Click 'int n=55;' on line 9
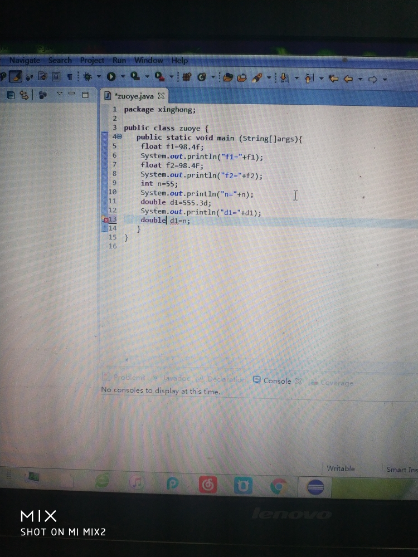The height and width of the screenshot is (557, 418). pyautogui.click(x=159, y=184)
